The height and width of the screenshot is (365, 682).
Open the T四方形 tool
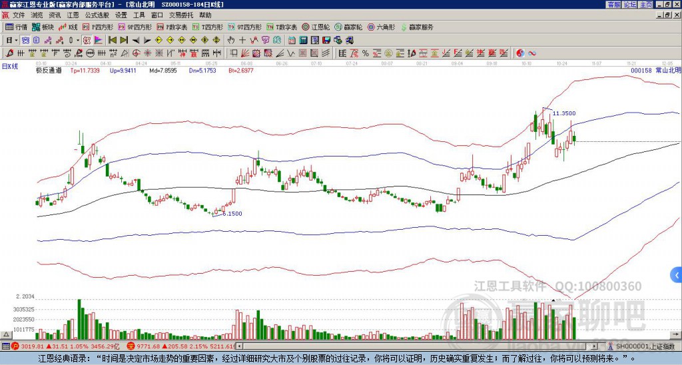tap(208, 27)
